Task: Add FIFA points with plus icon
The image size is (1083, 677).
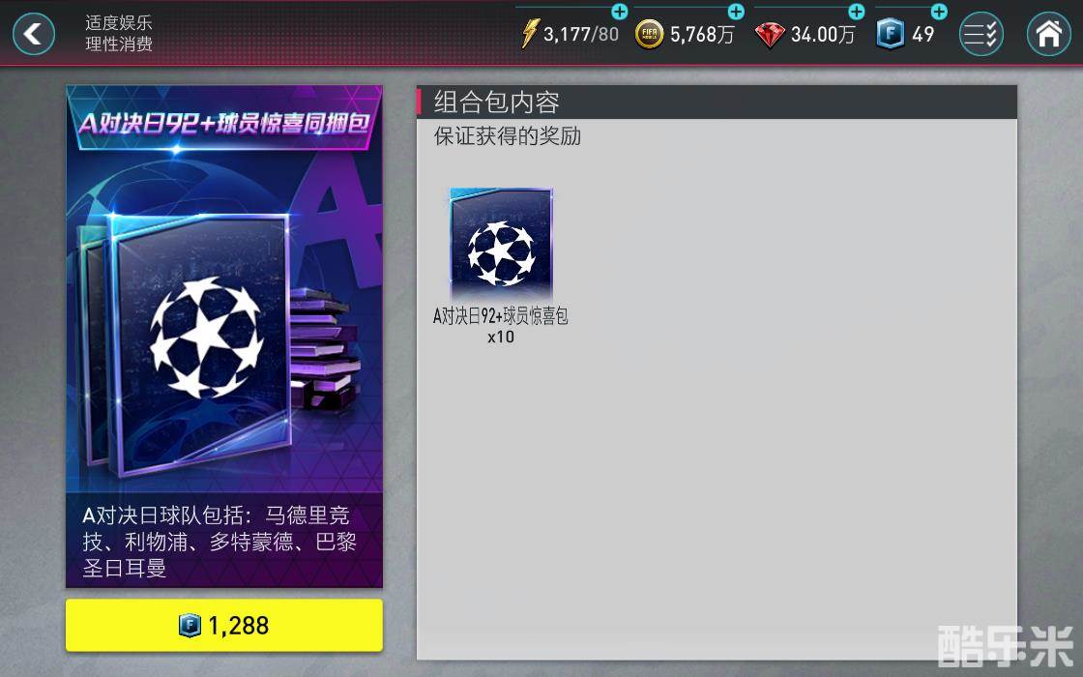Action: coord(939,11)
